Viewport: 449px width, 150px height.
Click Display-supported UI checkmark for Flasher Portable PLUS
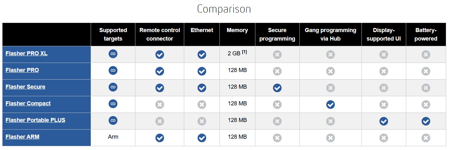click(384, 121)
